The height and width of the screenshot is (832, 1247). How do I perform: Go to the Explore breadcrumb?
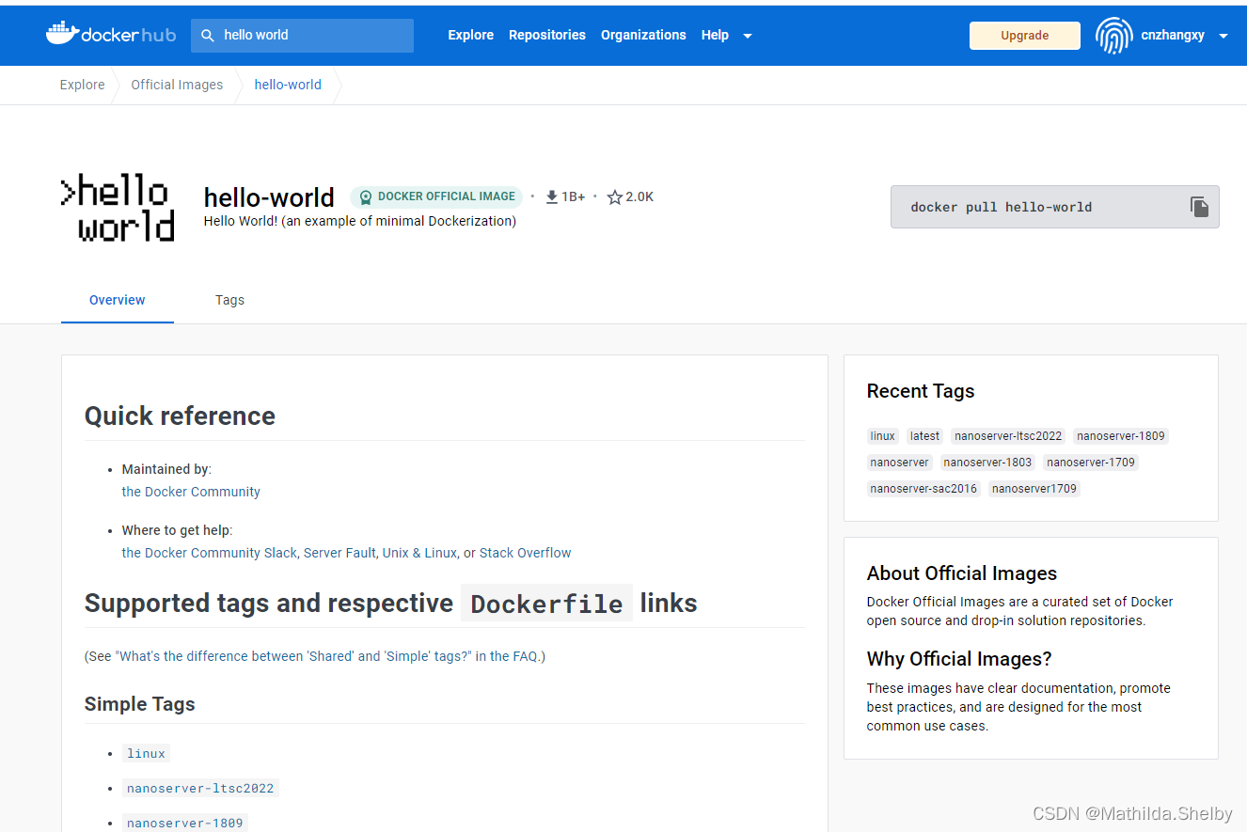coord(83,85)
